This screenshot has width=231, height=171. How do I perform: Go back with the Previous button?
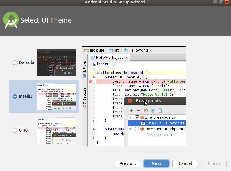tap(128, 163)
